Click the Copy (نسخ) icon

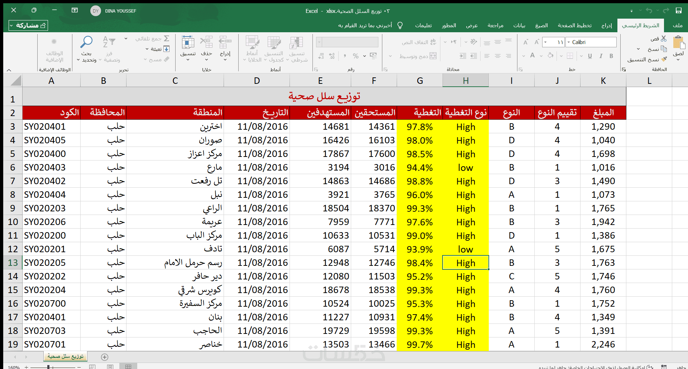(664, 49)
